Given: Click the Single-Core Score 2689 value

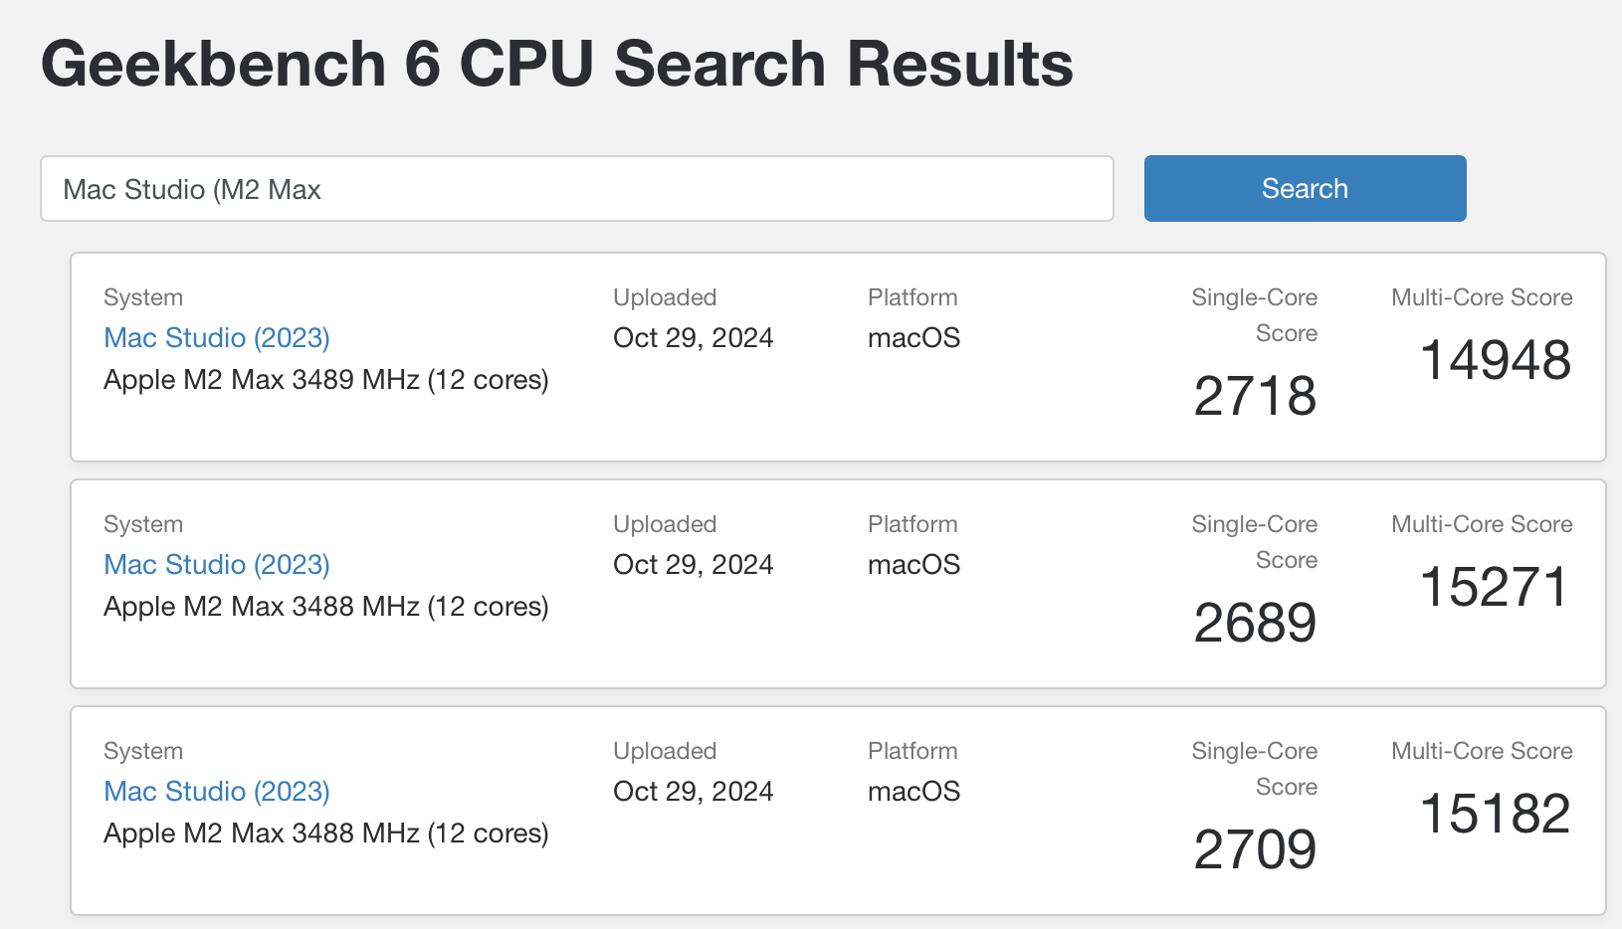Looking at the screenshot, I should coord(1255,623).
